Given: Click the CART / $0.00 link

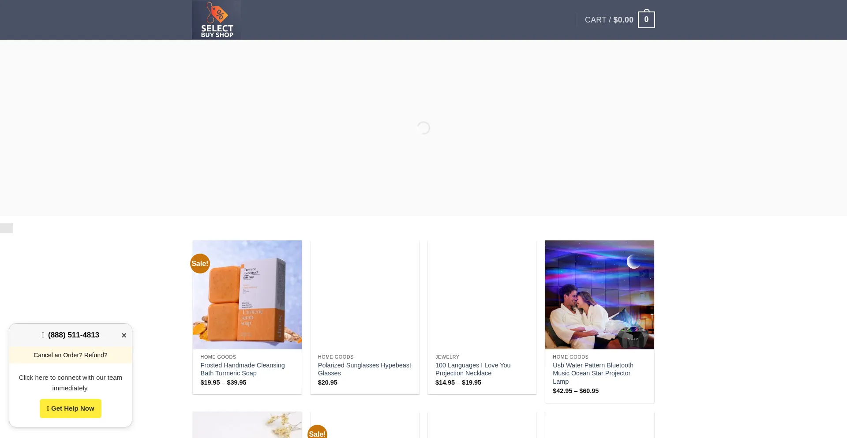Looking at the screenshot, I should (609, 20).
